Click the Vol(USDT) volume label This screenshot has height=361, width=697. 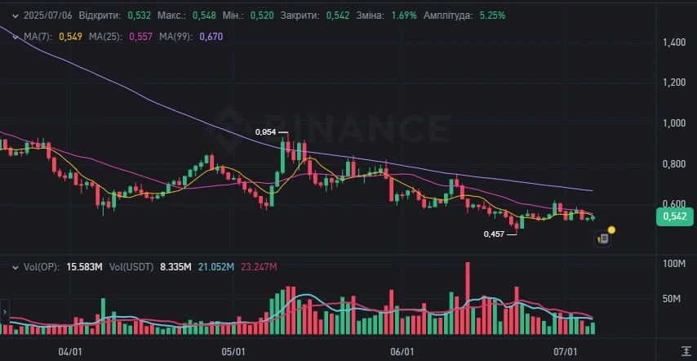pos(131,267)
